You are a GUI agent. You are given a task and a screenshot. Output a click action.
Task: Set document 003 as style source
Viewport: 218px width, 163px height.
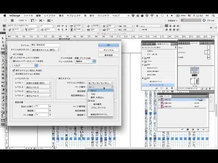(x=159, y=106)
